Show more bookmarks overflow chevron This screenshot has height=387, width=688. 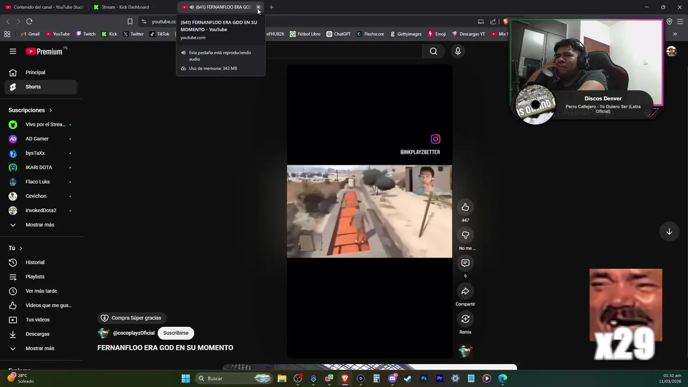coord(675,34)
